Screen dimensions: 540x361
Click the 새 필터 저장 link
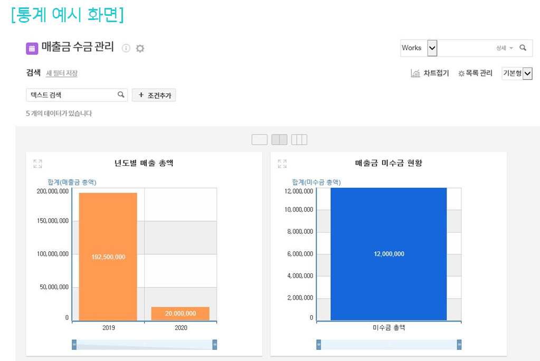[x=62, y=73]
